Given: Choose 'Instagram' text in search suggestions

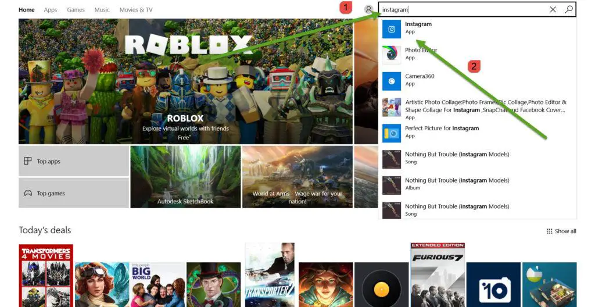Looking at the screenshot, I should pyautogui.click(x=418, y=24).
